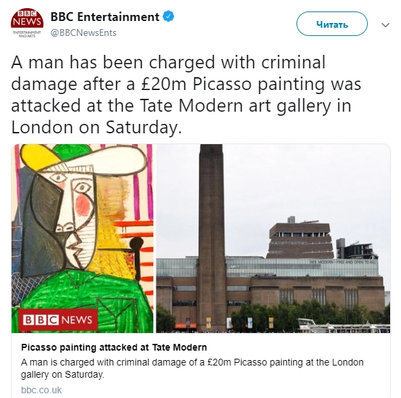Click the BBC NEWS logo on image

58,319
